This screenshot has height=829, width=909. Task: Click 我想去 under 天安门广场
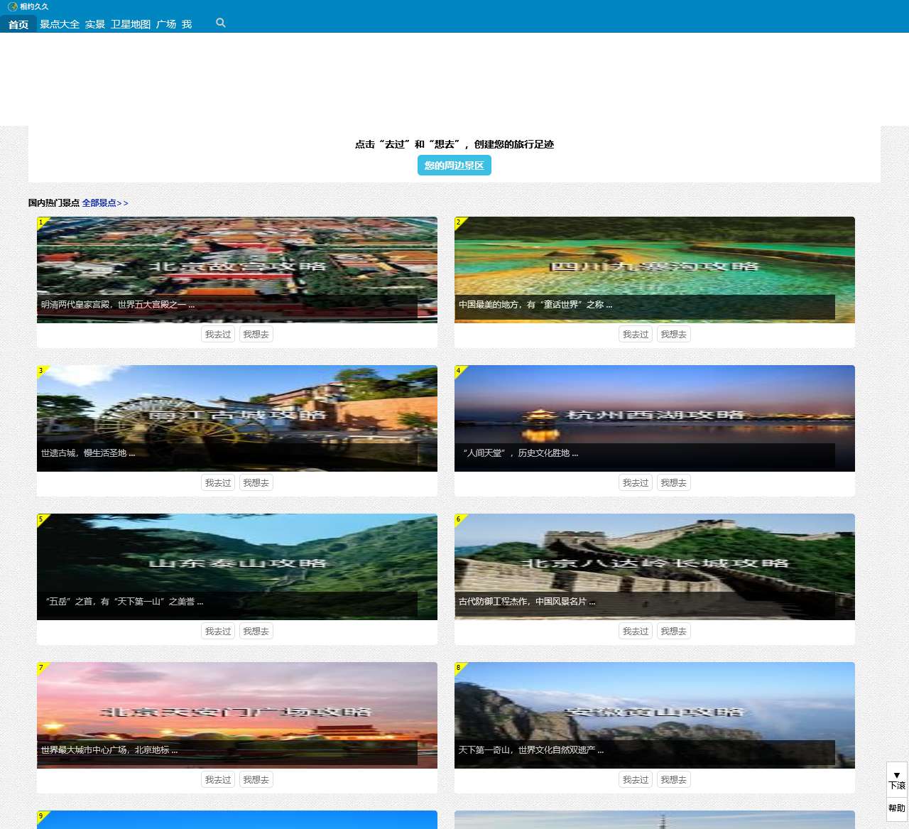coord(256,780)
